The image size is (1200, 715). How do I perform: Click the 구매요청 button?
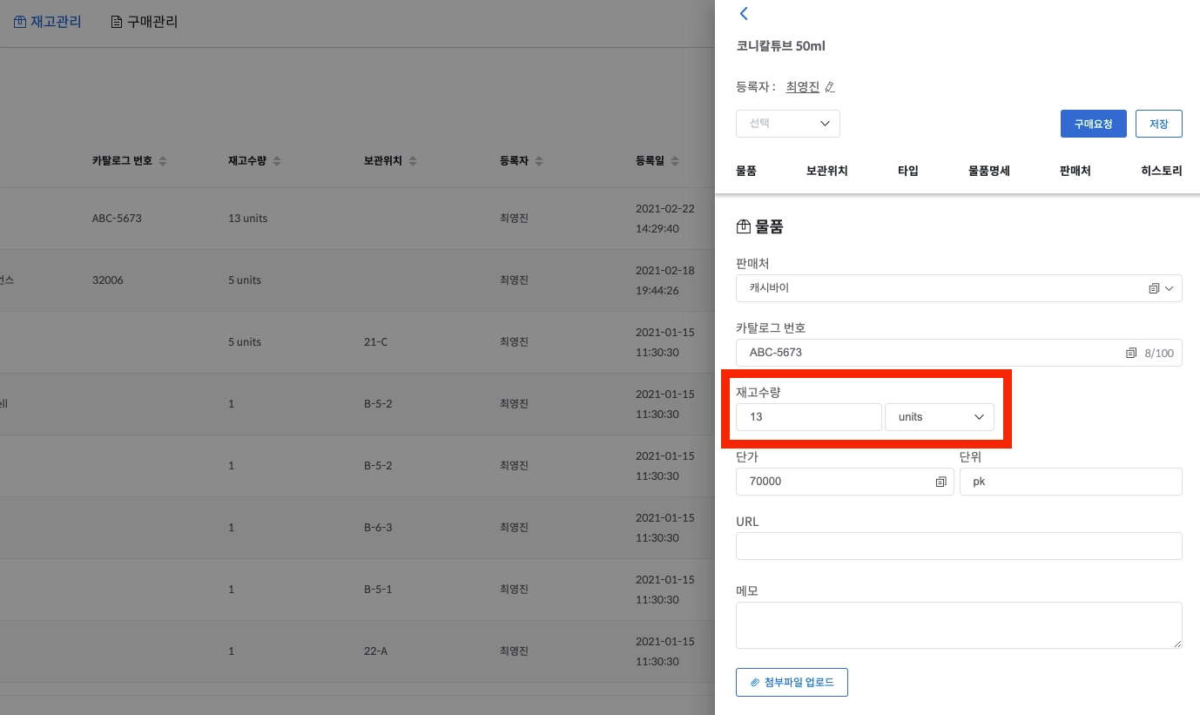pyautogui.click(x=1094, y=124)
